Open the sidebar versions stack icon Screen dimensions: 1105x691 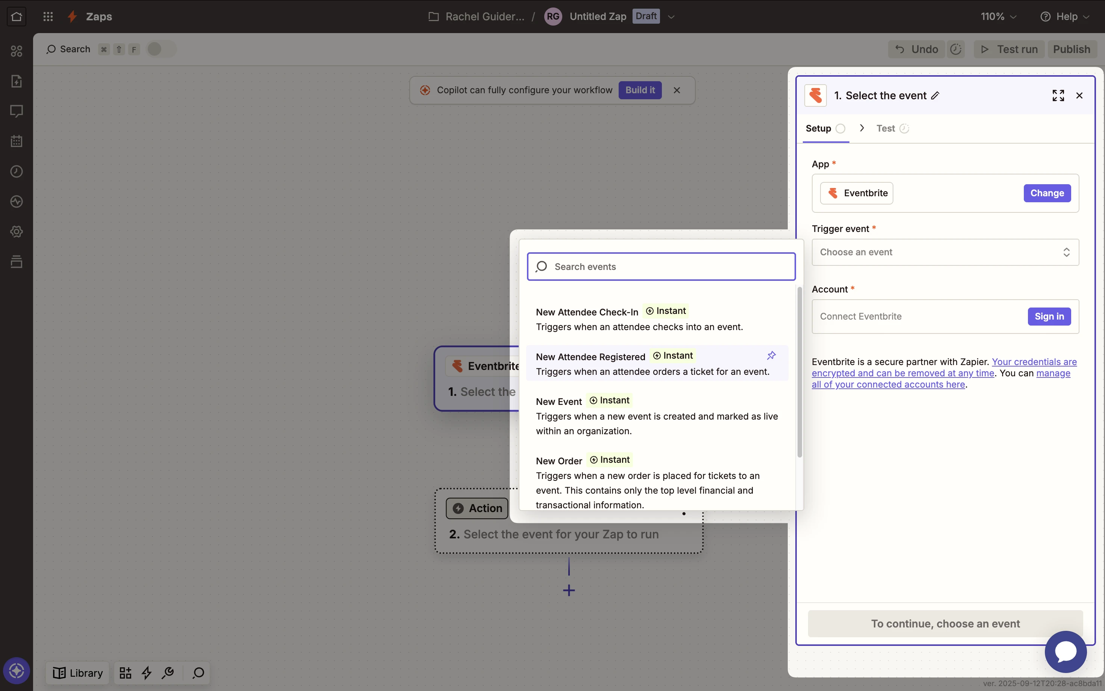click(17, 261)
